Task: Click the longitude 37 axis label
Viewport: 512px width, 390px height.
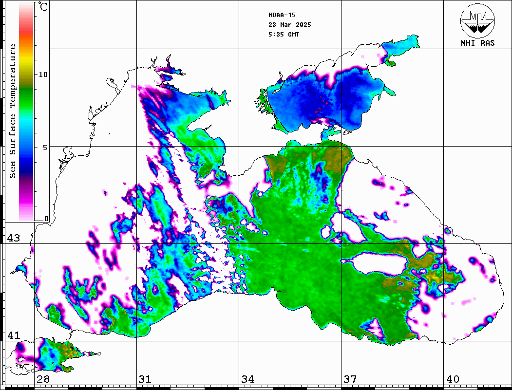Action: (x=350, y=379)
